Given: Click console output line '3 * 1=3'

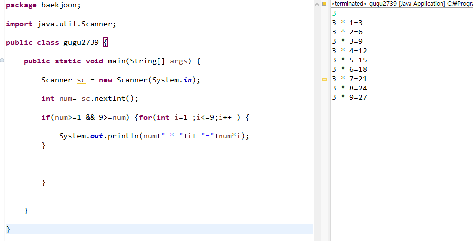Looking at the screenshot, I should [347, 23].
